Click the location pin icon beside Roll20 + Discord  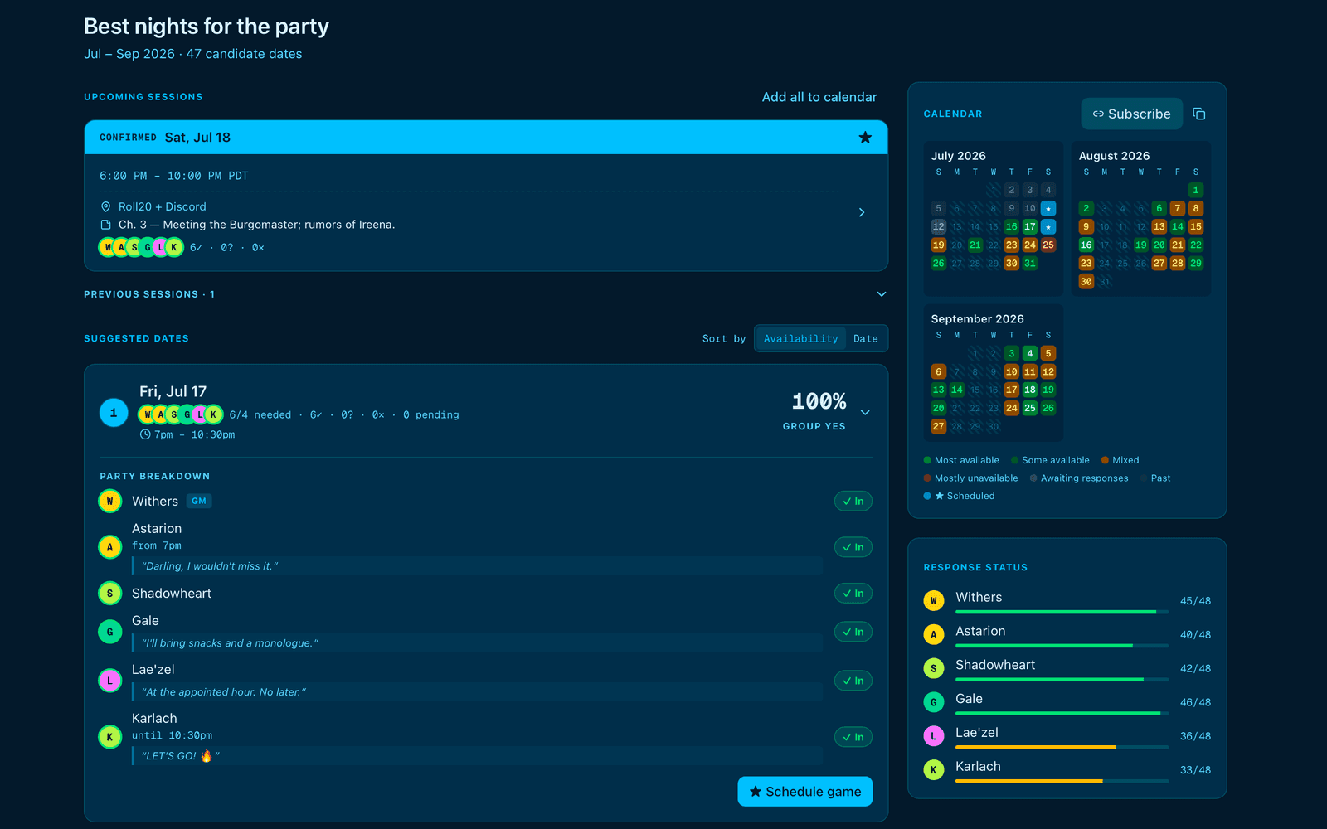point(105,206)
